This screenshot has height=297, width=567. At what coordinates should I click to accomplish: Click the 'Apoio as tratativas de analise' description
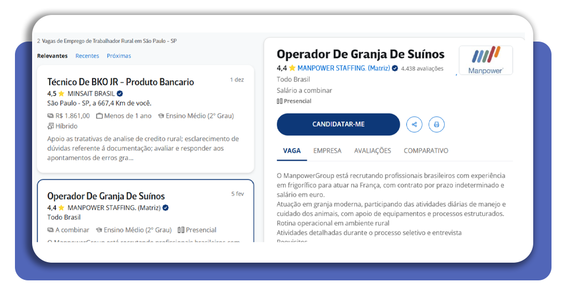click(143, 148)
